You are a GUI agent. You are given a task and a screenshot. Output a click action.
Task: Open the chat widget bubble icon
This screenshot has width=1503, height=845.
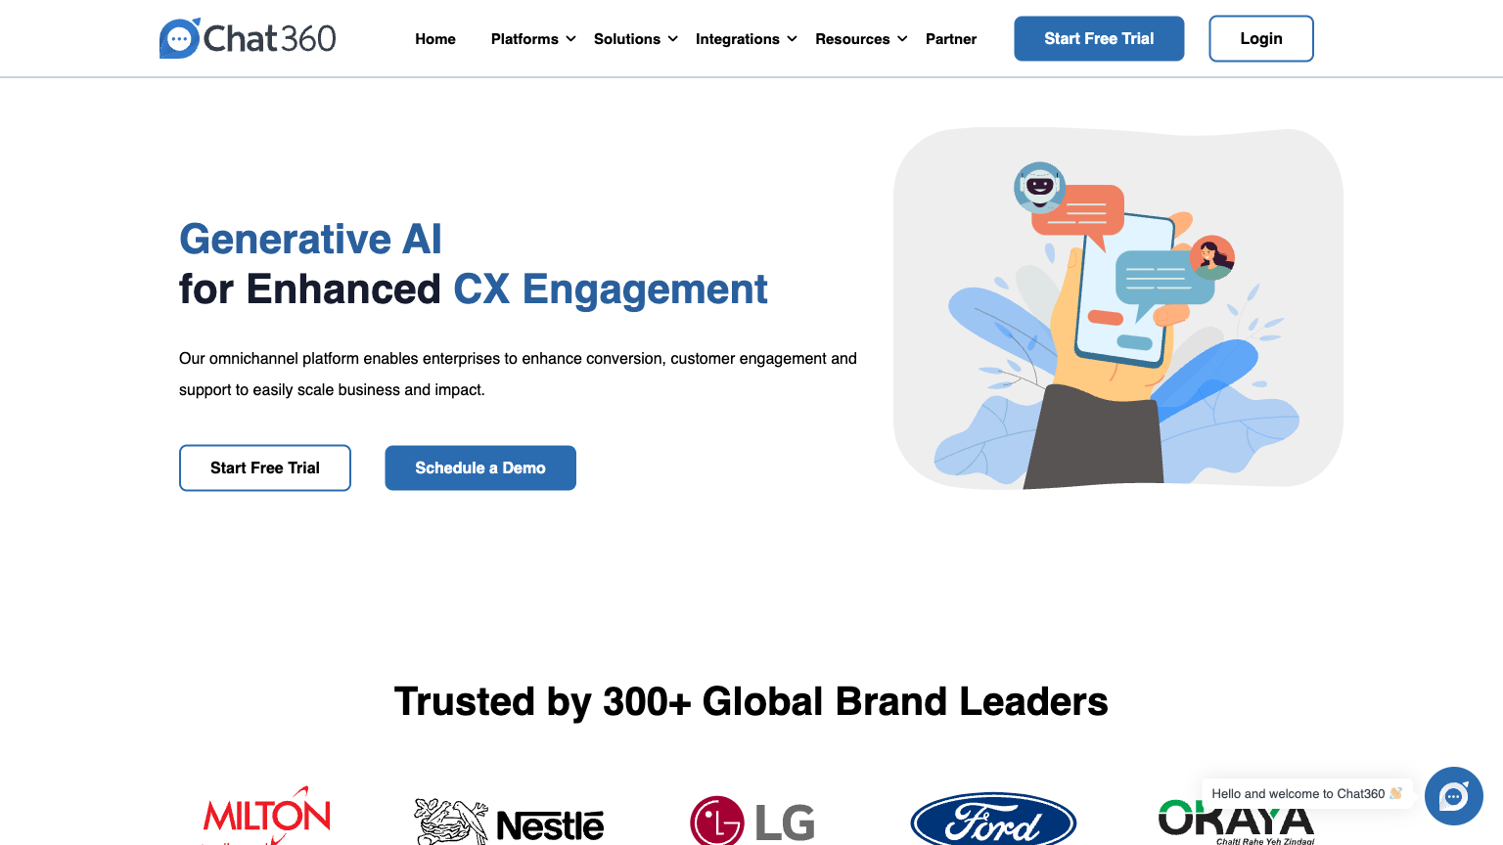1454,796
